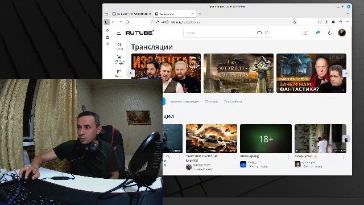Close the first browser tab
The width and height of the screenshot is (364, 205).
(150, 14)
